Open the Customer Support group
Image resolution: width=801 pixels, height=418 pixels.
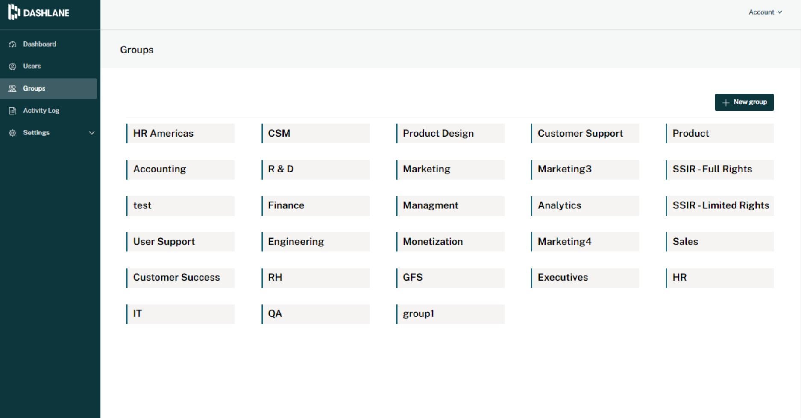tap(585, 134)
